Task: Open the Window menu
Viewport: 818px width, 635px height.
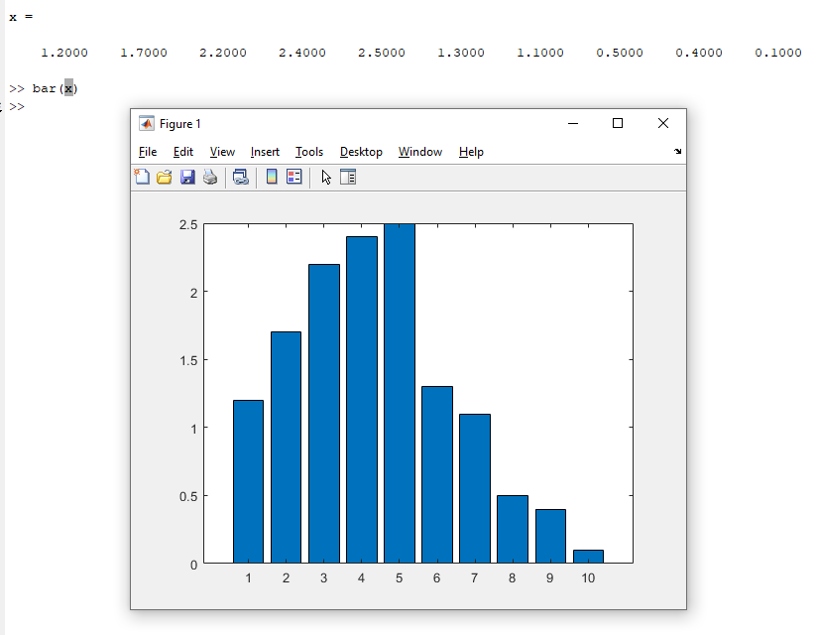Action: (420, 152)
